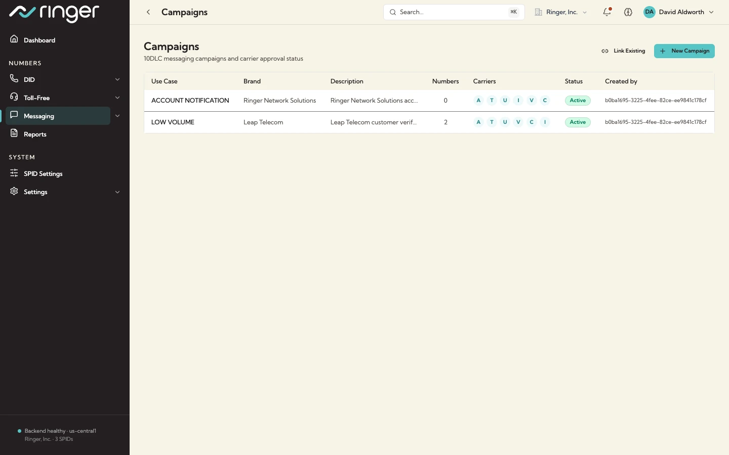The width and height of the screenshot is (729, 455).
Task: Expand the Toll-Free submenu chevron
Action: [x=117, y=98]
